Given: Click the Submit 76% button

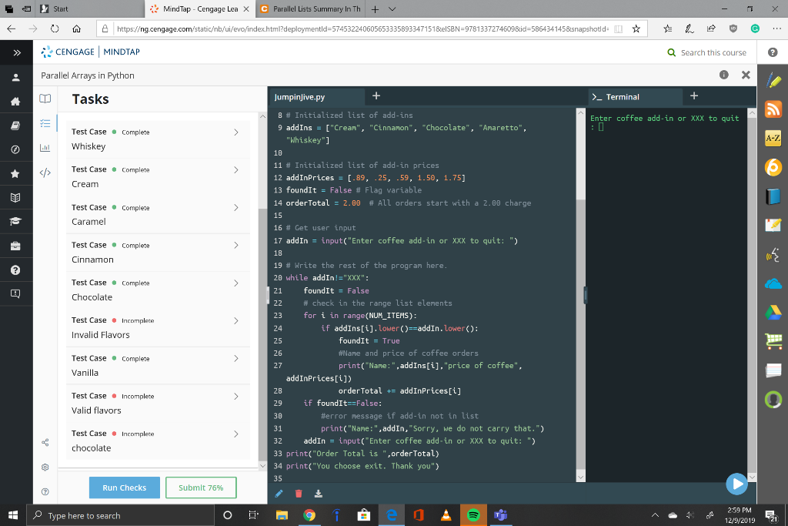Looking at the screenshot, I should pyautogui.click(x=201, y=487).
